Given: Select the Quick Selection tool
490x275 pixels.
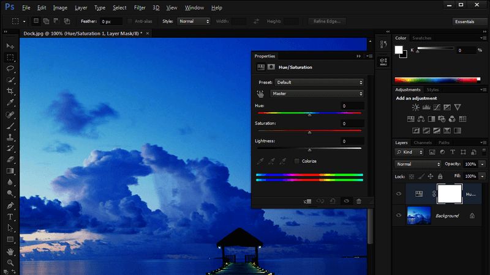Looking at the screenshot, I should [10, 80].
